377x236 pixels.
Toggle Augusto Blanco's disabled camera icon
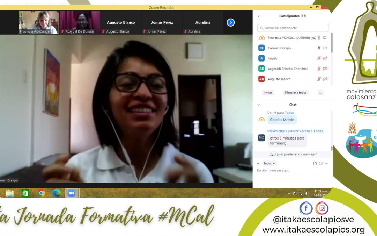(x=325, y=79)
